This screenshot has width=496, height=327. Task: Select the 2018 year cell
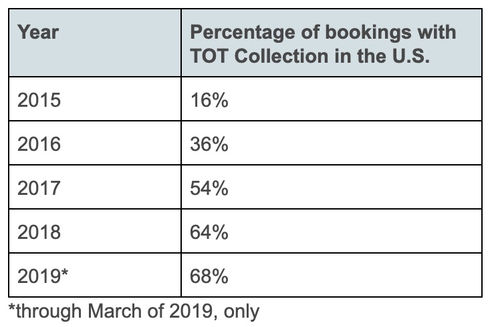[x=39, y=232]
